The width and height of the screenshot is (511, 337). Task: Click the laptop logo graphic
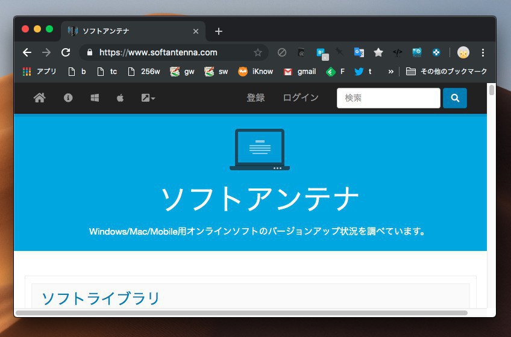(259, 149)
